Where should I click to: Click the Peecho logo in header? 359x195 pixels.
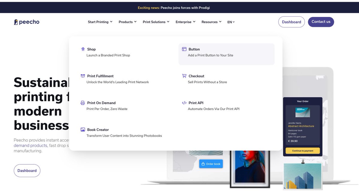(27, 22)
